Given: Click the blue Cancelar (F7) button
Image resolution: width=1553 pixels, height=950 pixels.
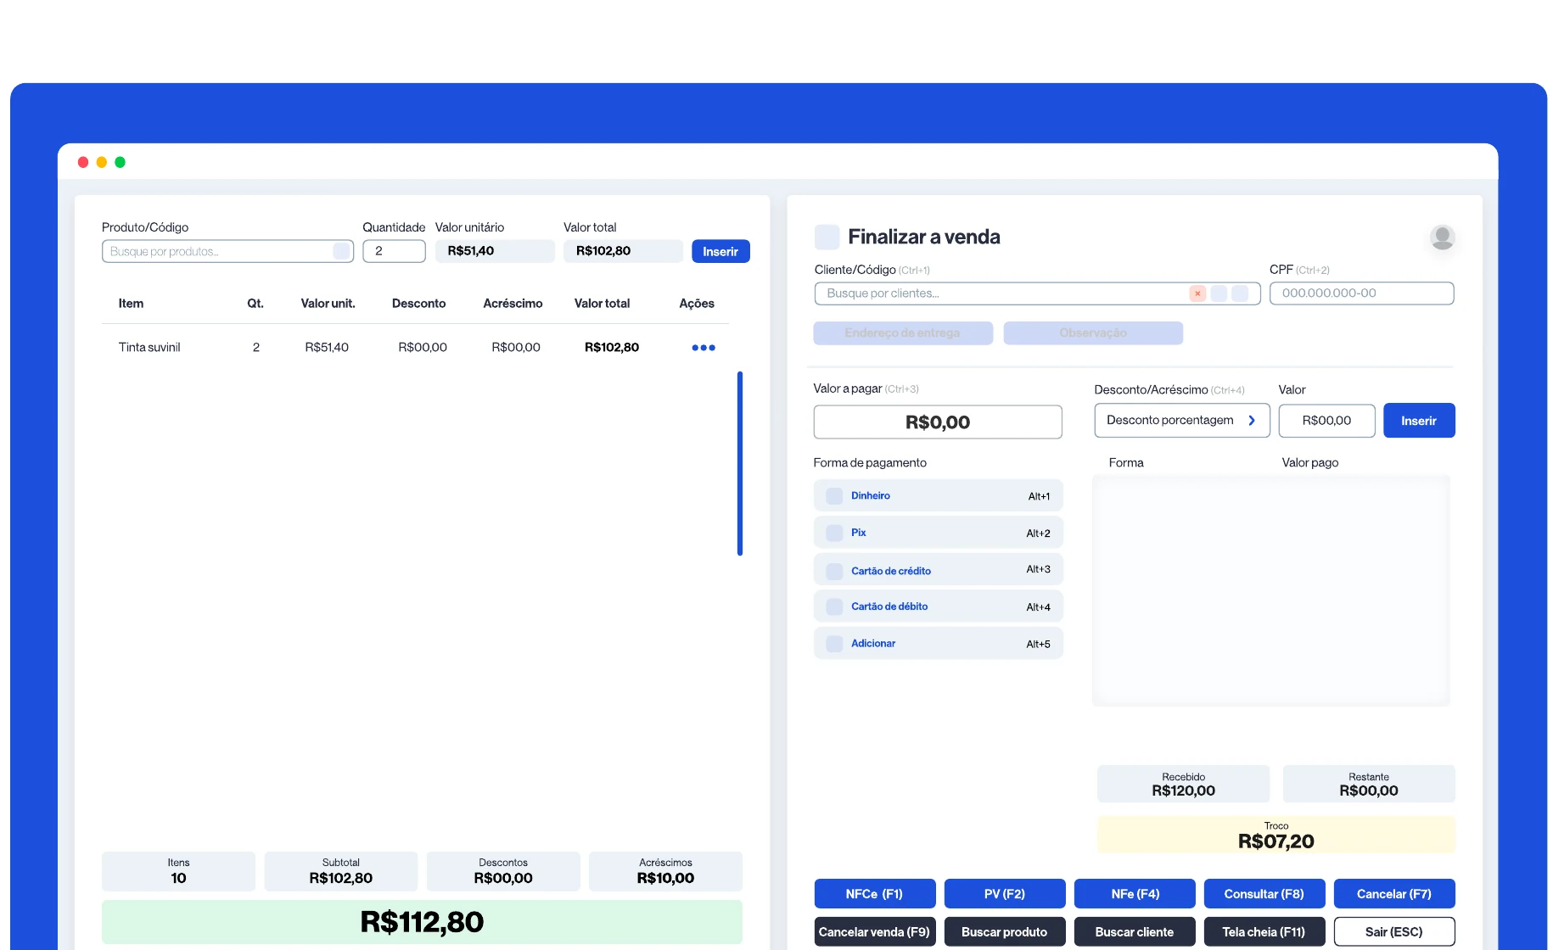Looking at the screenshot, I should click(1394, 894).
